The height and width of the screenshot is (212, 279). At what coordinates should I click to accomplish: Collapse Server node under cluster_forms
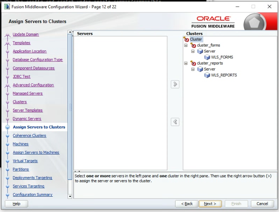(193, 51)
